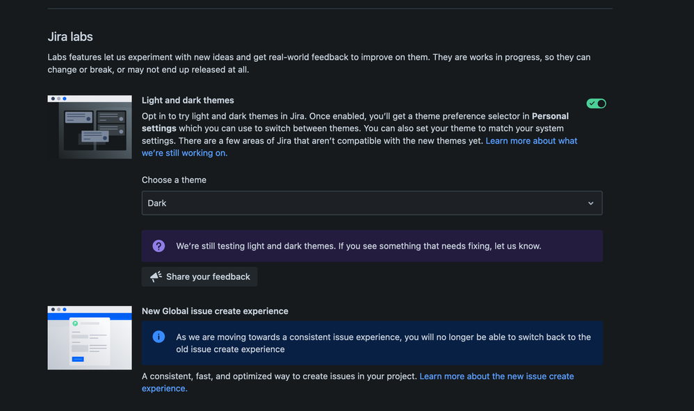
Task: Click the blue consistent issue experience notice
Action: (383, 343)
